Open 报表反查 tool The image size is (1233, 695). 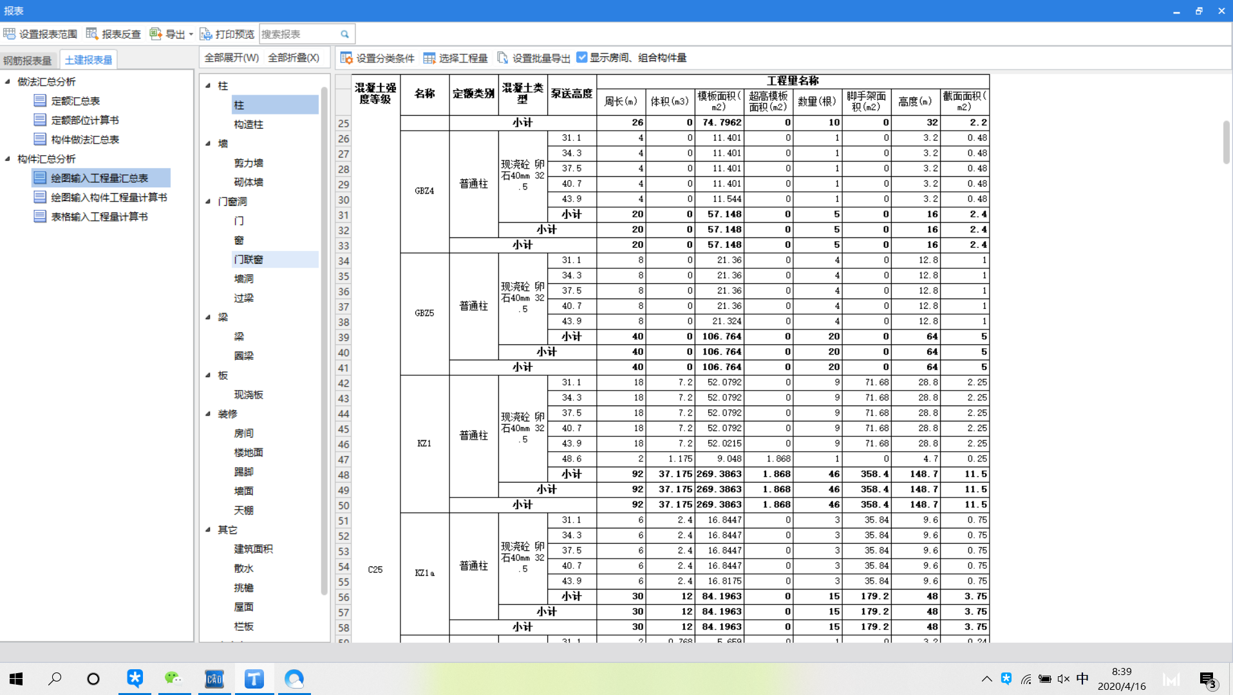click(x=113, y=34)
